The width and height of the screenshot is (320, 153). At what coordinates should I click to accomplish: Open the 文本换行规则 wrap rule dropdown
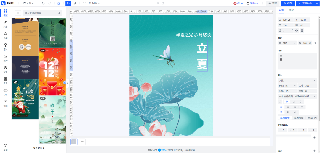coord(297,96)
